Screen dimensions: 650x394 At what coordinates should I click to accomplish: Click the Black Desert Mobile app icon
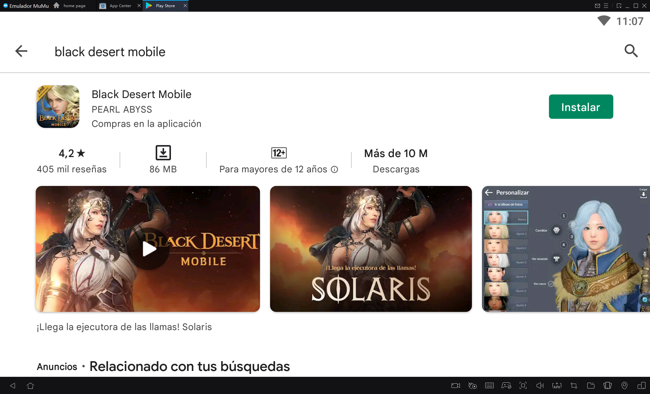pos(58,107)
